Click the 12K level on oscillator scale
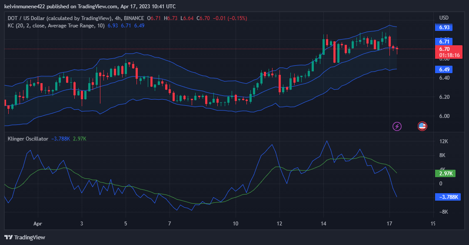The image size is (469, 245). [x=443, y=142]
